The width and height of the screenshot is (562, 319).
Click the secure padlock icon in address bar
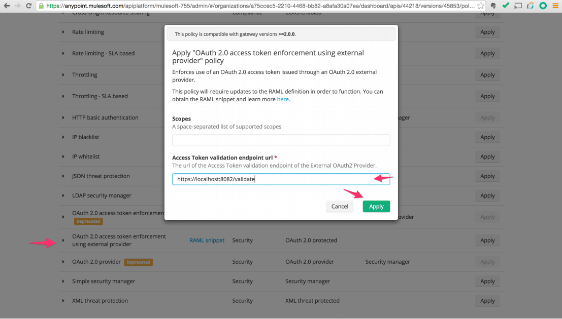pyautogui.click(x=41, y=6)
